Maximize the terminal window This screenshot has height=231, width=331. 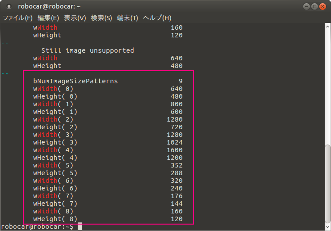tap(314, 7)
